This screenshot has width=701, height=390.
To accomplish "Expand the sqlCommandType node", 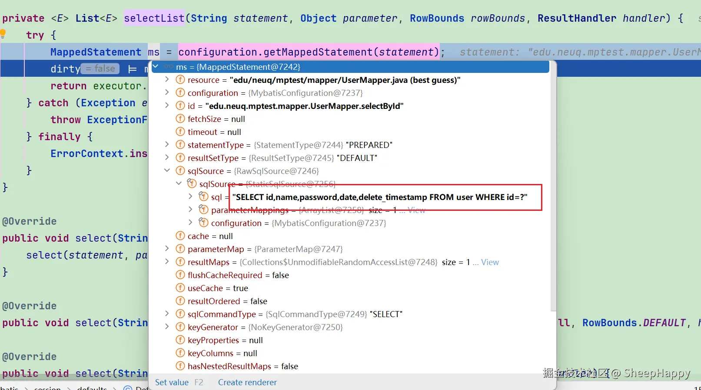I will click(x=167, y=314).
